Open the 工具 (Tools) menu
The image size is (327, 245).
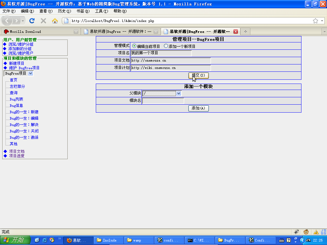pos(102,11)
